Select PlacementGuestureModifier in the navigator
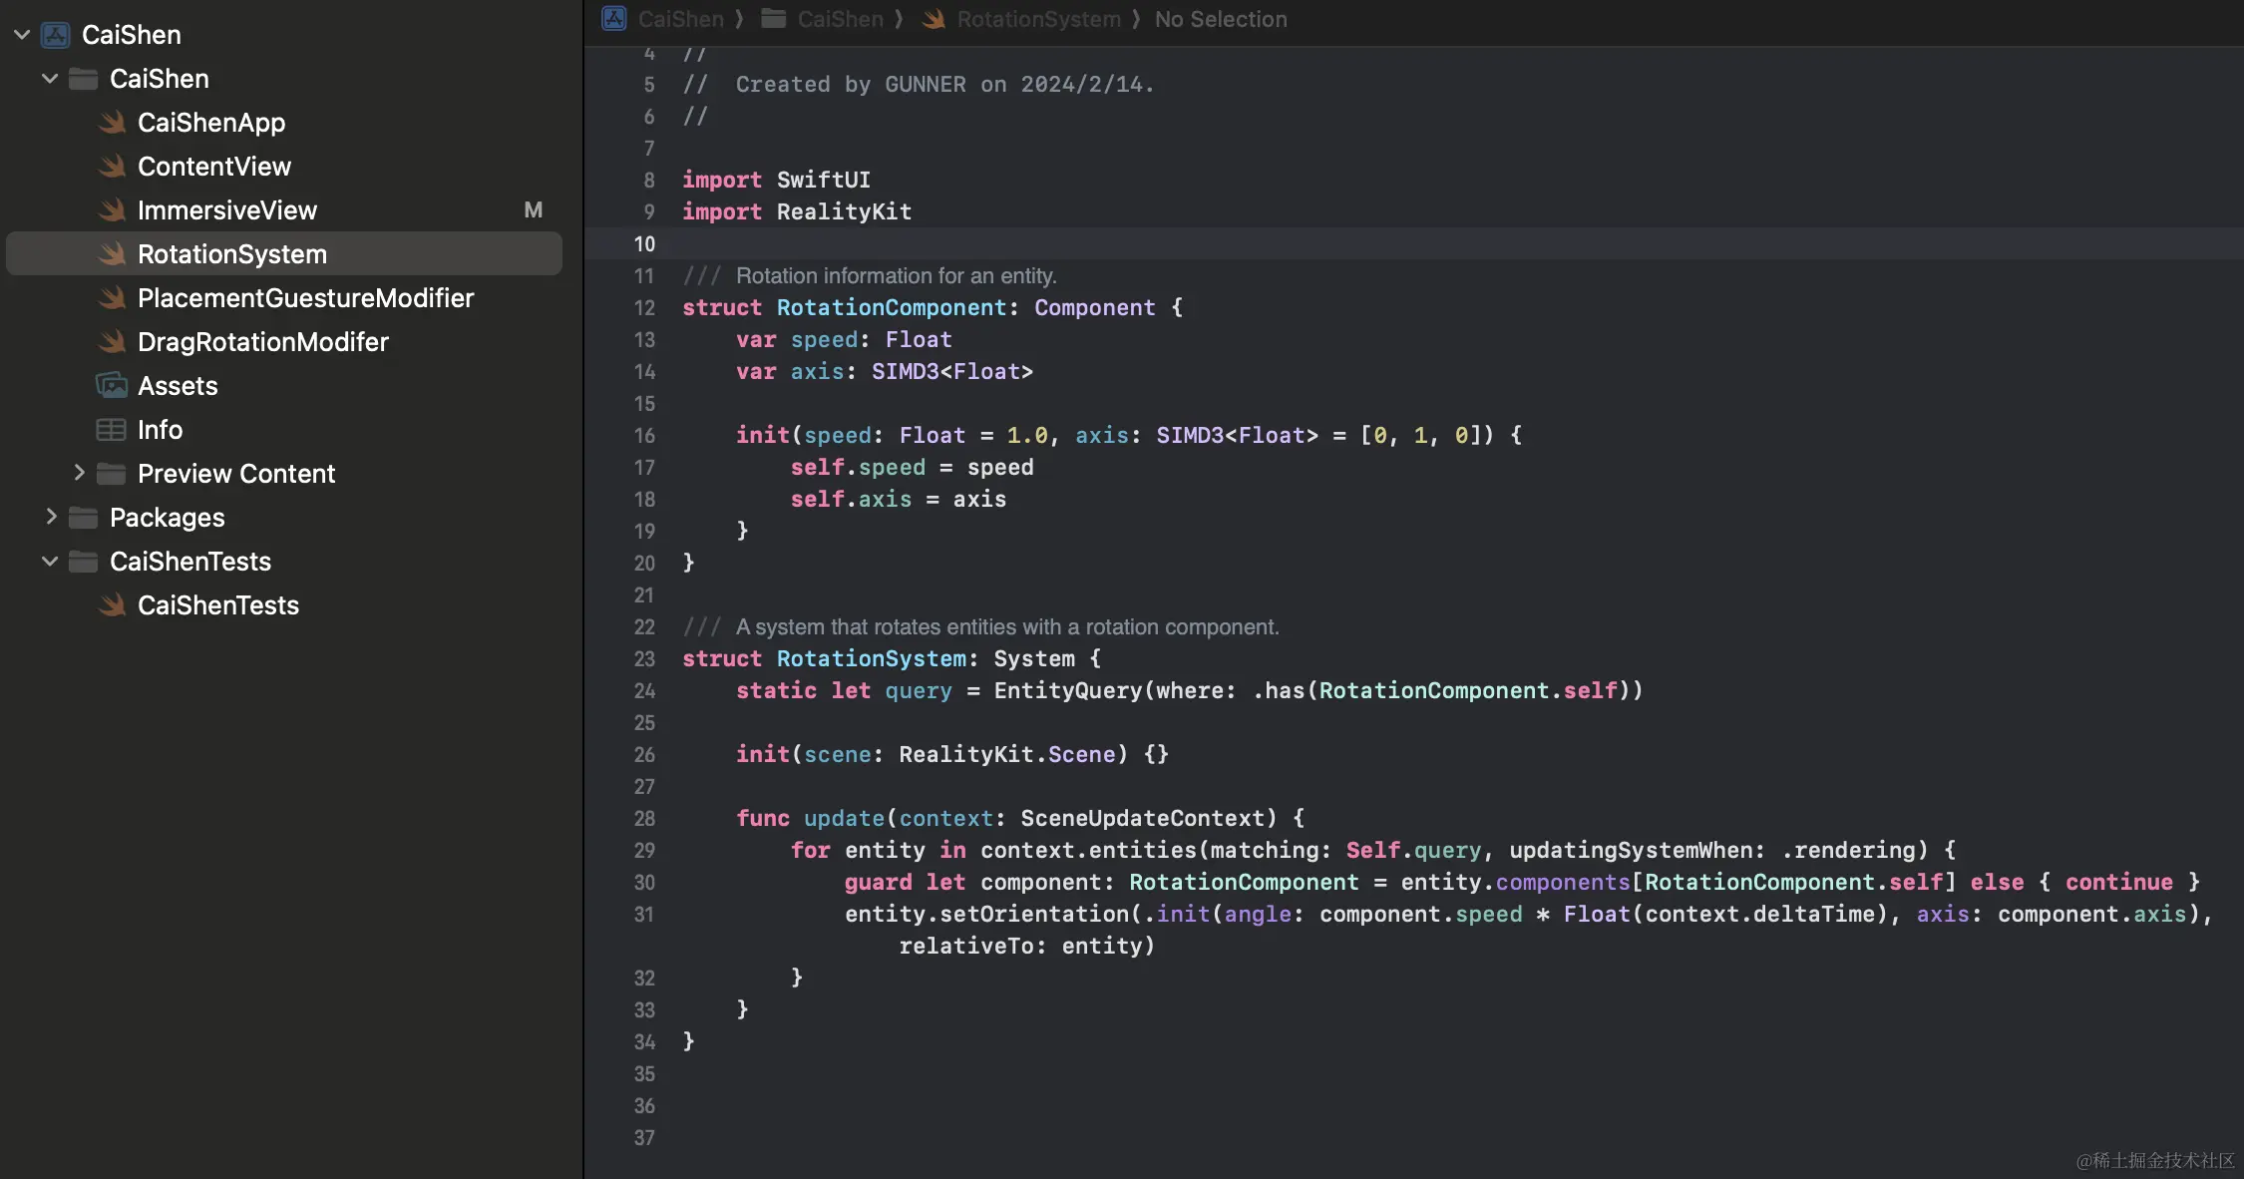2244x1179 pixels. pyautogui.click(x=305, y=298)
